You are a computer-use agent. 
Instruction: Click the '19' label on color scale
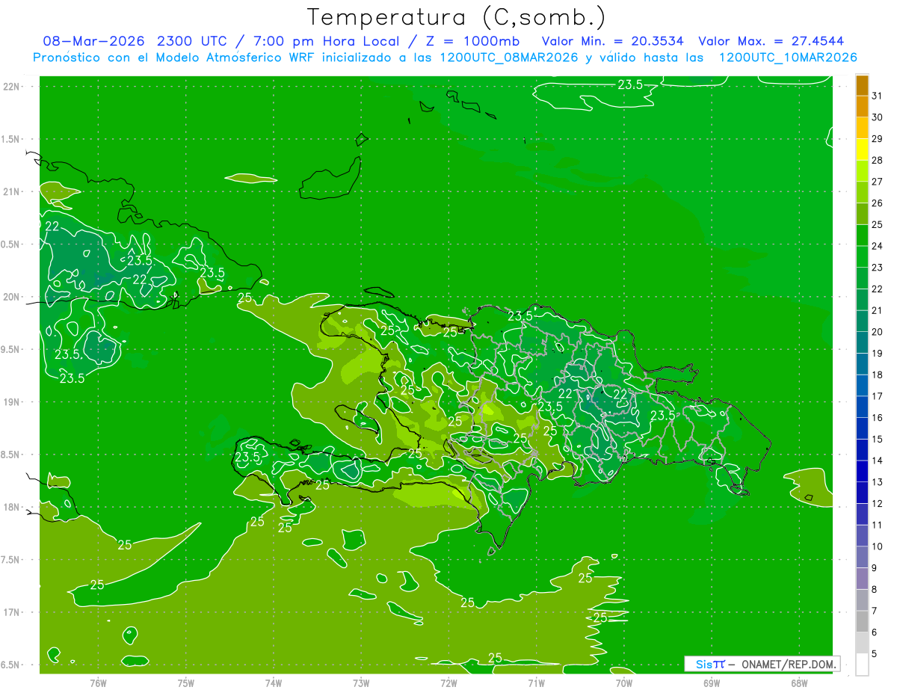coord(877,353)
